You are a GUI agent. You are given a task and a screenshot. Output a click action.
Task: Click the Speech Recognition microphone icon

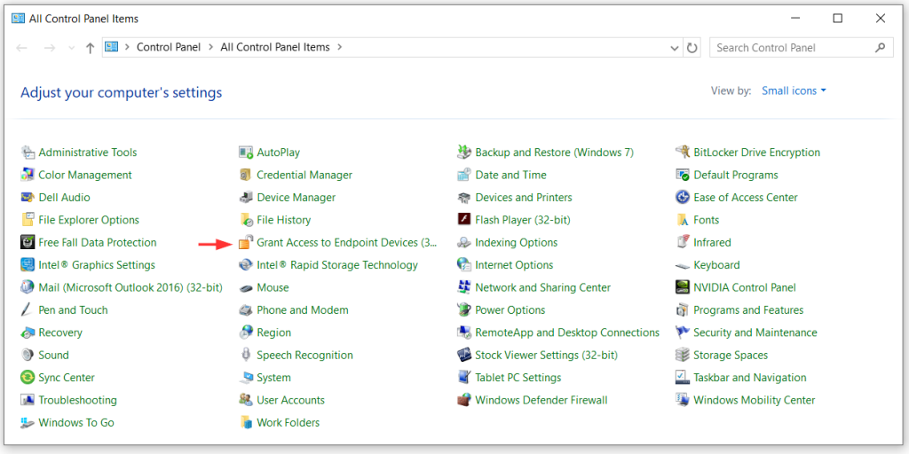(246, 355)
